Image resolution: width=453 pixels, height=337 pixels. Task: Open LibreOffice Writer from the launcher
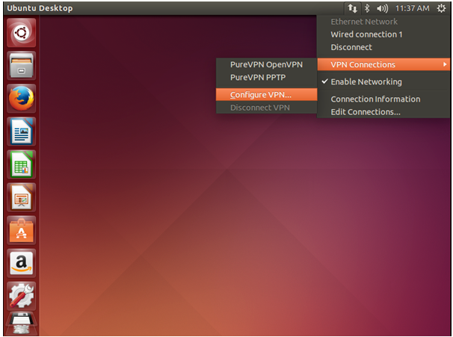pos(22,132)
